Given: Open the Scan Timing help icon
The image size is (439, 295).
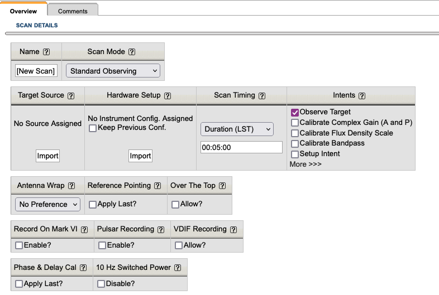Looking at the screenshot, I should coord(262,95).
